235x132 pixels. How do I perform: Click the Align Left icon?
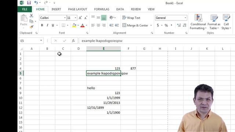click(93, 25)
